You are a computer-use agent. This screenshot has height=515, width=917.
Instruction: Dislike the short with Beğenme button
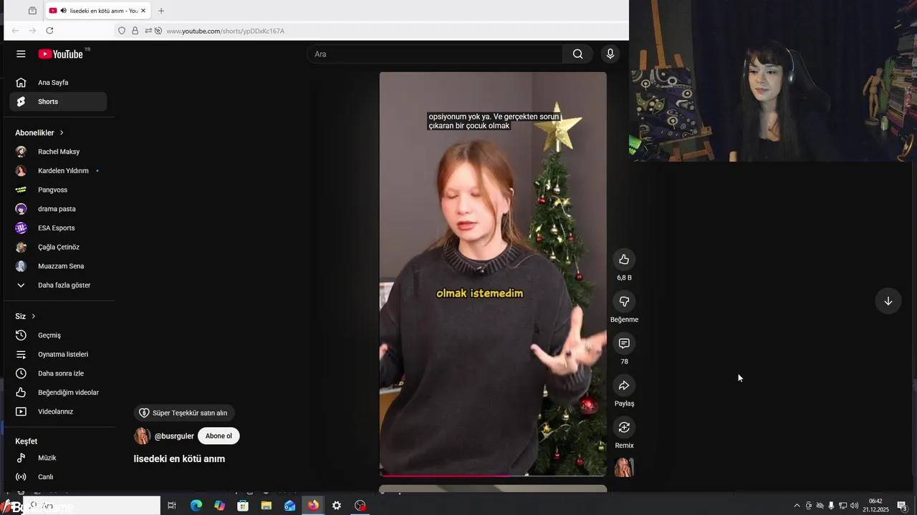(x=624, y=302)
